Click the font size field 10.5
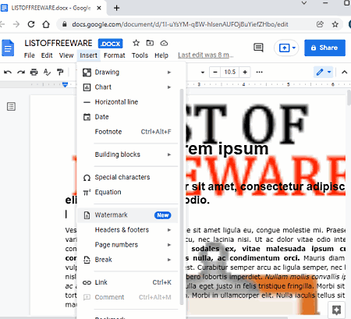The image size is (351, 319). [230, 72]
